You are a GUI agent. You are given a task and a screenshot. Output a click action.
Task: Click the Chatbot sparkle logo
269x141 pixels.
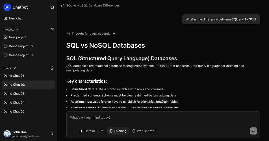pos(7,7)
